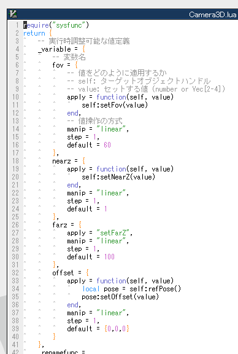Image resolution: width=238 pixels, height=354 pixels.
Task: Click the default value 60
Action: click(107, 145)
